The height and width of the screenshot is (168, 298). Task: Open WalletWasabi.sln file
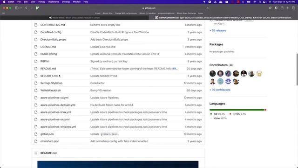tap(51, 91)
